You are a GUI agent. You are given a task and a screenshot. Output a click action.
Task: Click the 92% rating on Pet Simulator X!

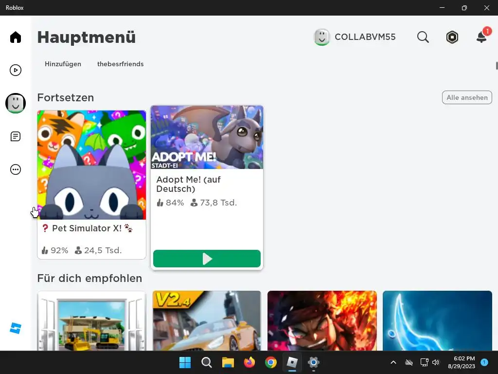(55, 250)
